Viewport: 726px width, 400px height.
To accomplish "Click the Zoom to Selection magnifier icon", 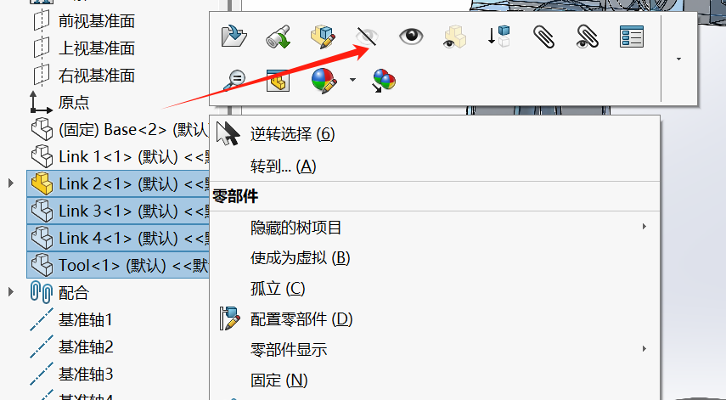I will point(234,80).
